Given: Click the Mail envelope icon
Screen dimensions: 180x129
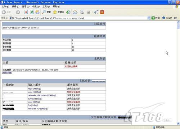Looking at the screenshot, I should pyautogui.click(x=75, y=12).
